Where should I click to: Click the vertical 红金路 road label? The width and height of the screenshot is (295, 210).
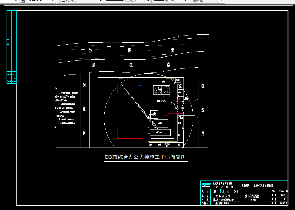point(202,109)
